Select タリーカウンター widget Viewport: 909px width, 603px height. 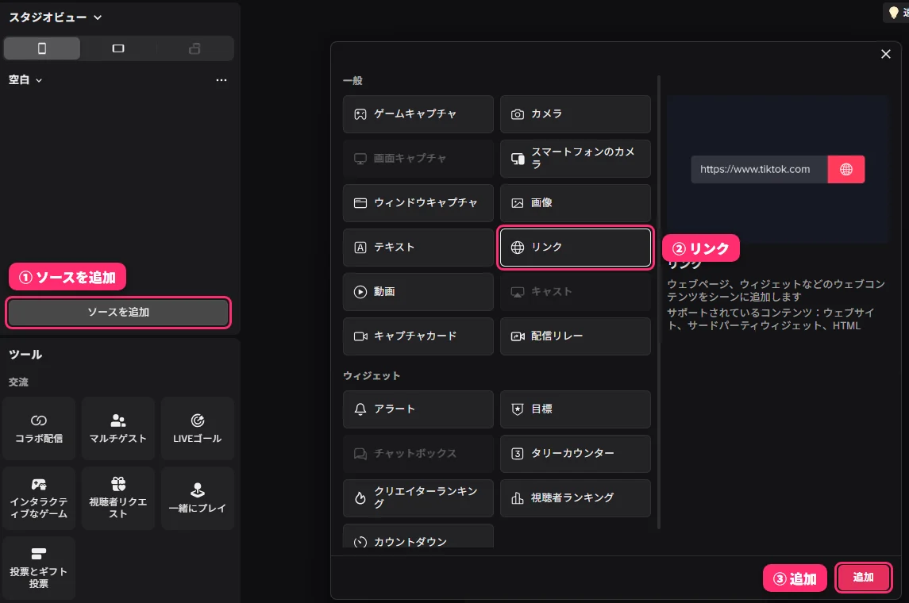575,454
